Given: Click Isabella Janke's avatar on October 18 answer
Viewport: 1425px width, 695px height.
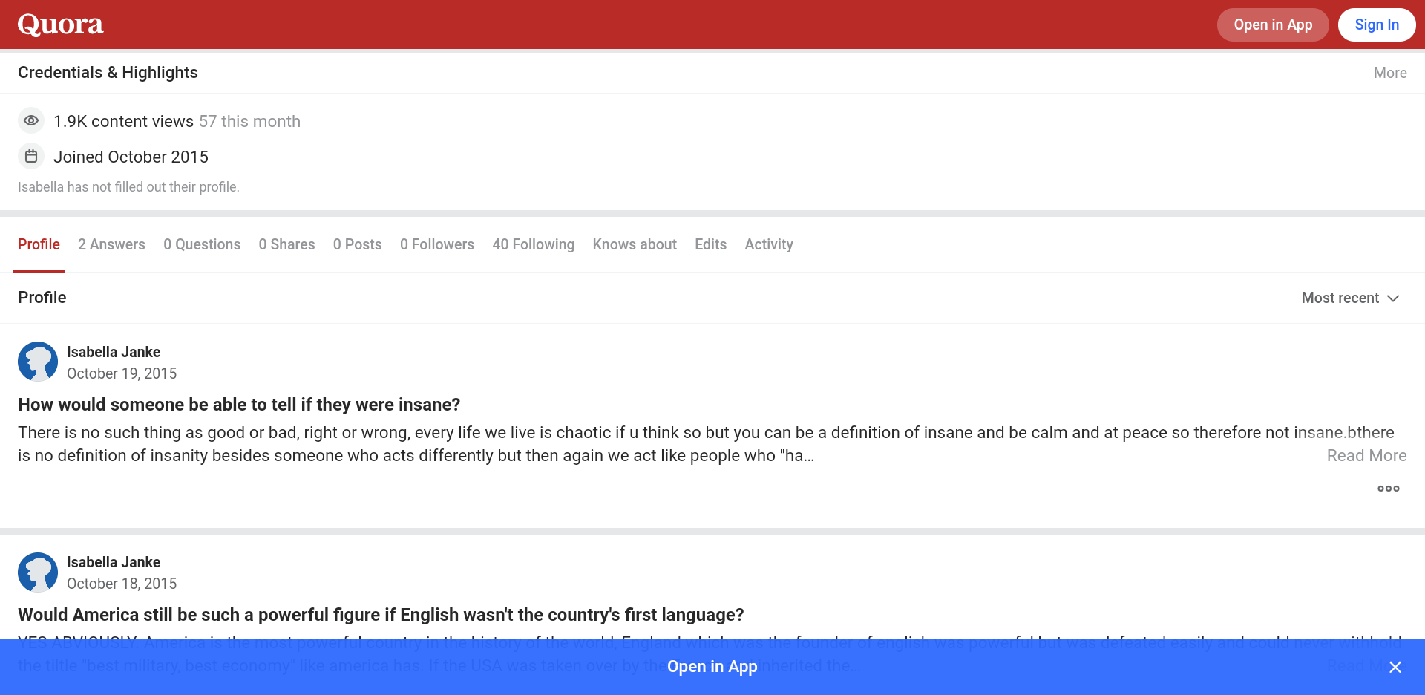Looking at the screenshot, I should (38, 572).
